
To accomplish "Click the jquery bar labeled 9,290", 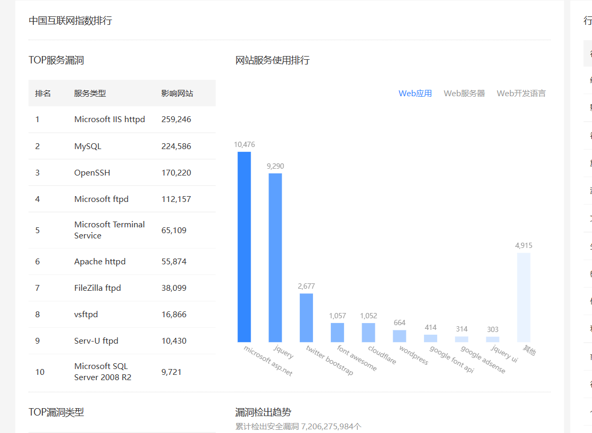I will (275, 257).
